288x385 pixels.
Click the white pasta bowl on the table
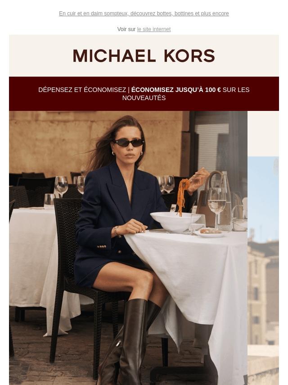175,221
